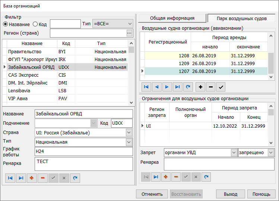Refresh the organization data at bottom left
The image size is (279, 201).
click(x=75, y=178)
